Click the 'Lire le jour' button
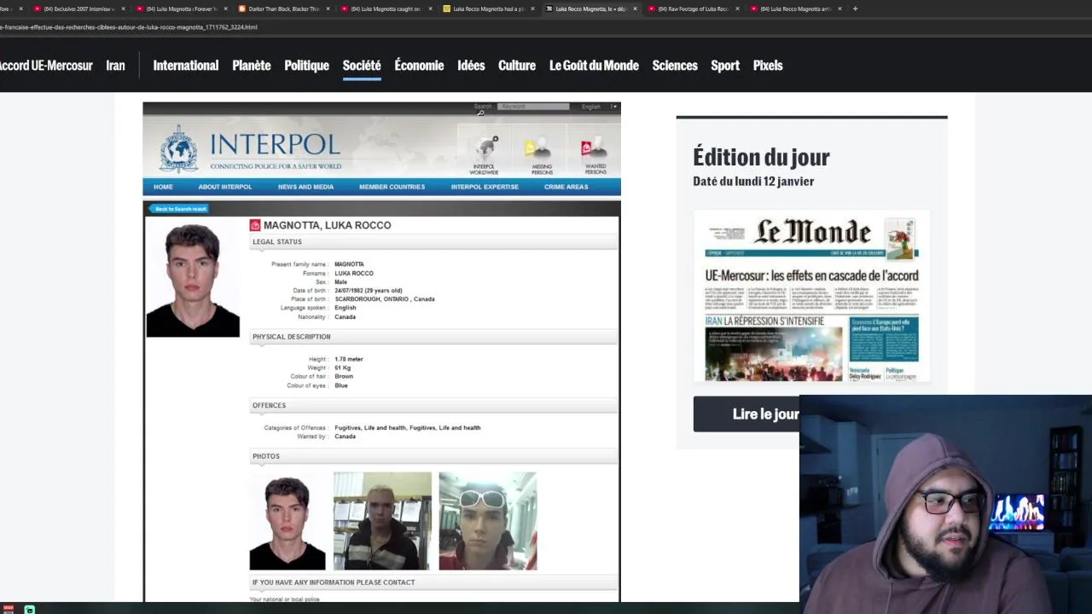 pos(746,414)
